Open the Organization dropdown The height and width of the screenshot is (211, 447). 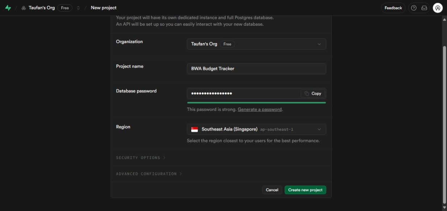[256, 44]
